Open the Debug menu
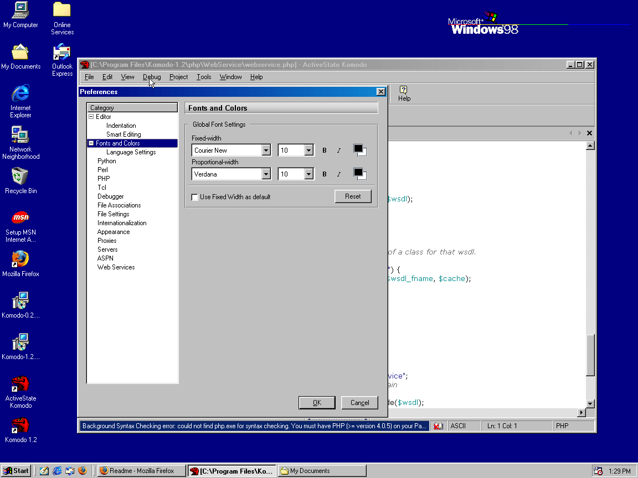This screenshot has width=638, height=478. [152, 77]
